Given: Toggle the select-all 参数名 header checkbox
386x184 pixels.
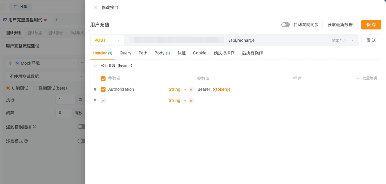Looking at the screenshot, I should (103, 78).
